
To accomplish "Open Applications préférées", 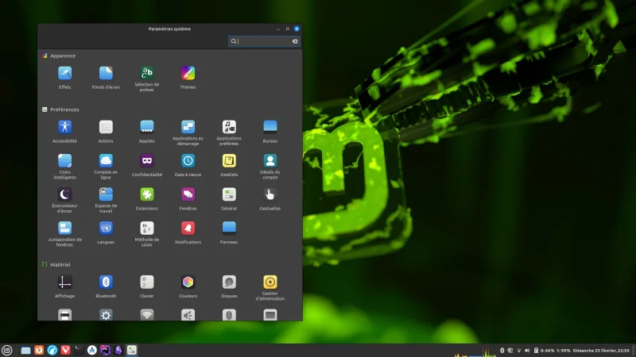I will [229, 132].
